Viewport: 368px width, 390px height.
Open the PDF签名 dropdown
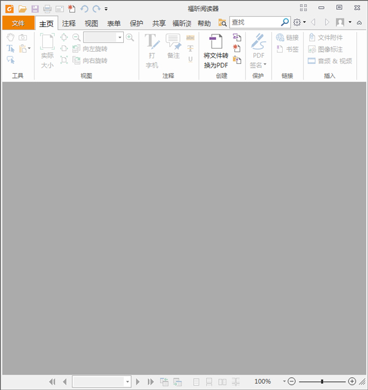265,64
